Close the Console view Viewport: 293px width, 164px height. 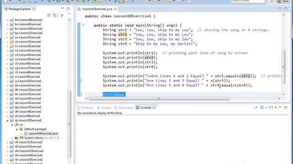click(154, 108)
